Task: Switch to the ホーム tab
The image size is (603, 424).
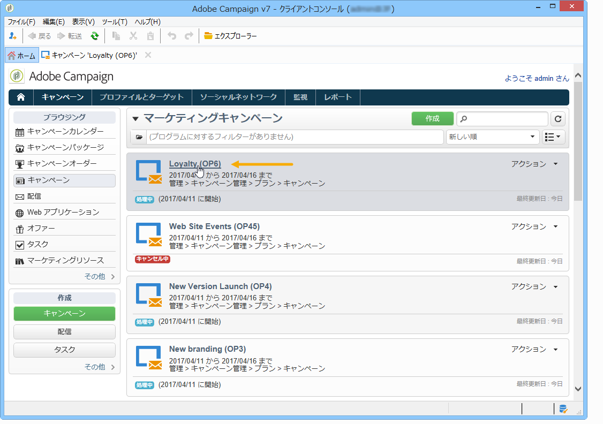Action: (22, 56)
